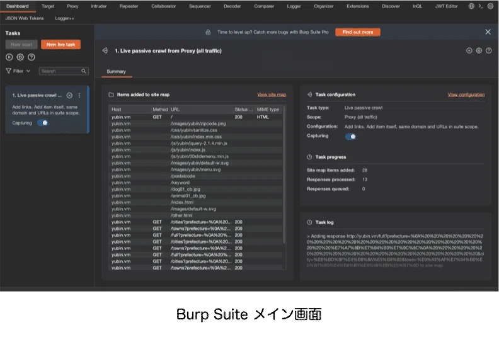This screenshot has width=499, height=354.
Task: Open the task card three-dot menu
Action: click(x=79, y=95)
